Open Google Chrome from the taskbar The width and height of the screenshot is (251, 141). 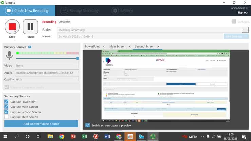tap(61, 137)
